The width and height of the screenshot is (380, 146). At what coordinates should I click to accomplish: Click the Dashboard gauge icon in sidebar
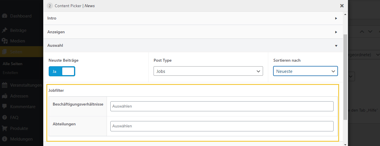(x=5, y=16)
